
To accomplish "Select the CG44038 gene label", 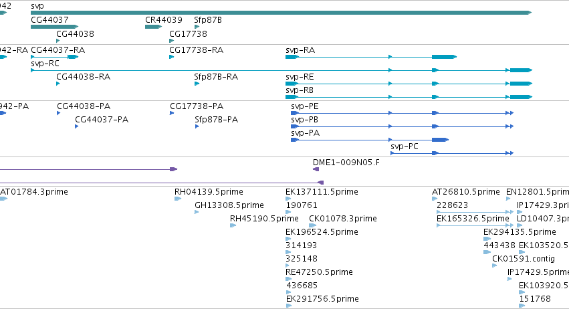I will pyautogui.click(x=75, y=33).
